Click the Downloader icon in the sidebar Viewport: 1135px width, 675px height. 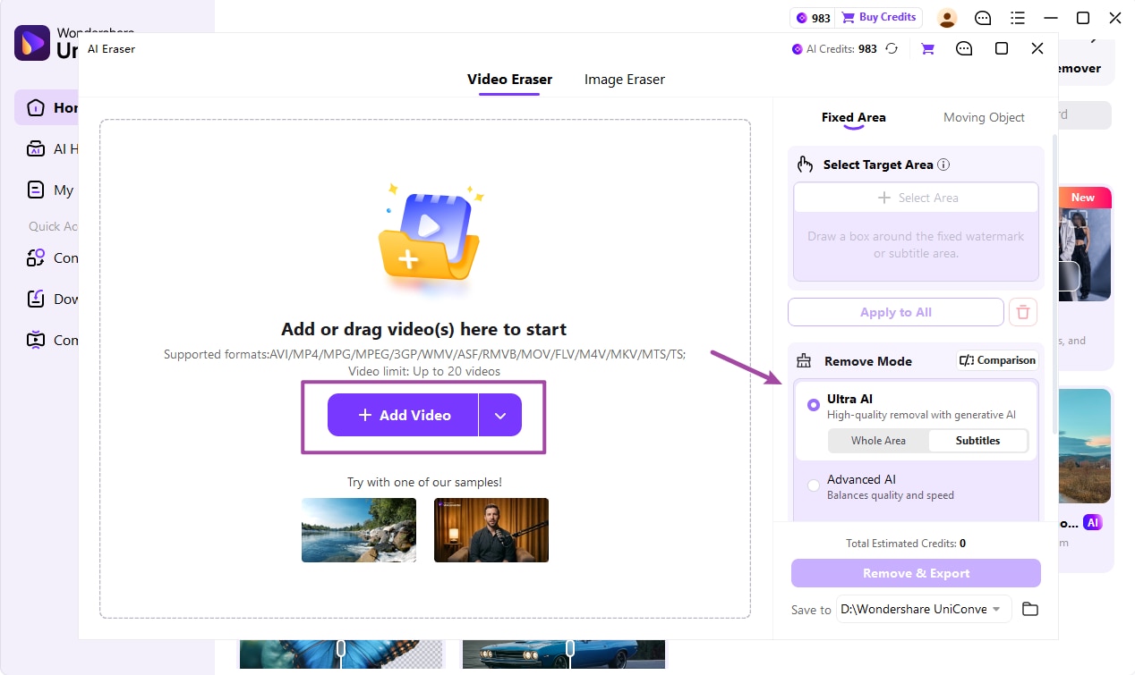coord(35,299)
